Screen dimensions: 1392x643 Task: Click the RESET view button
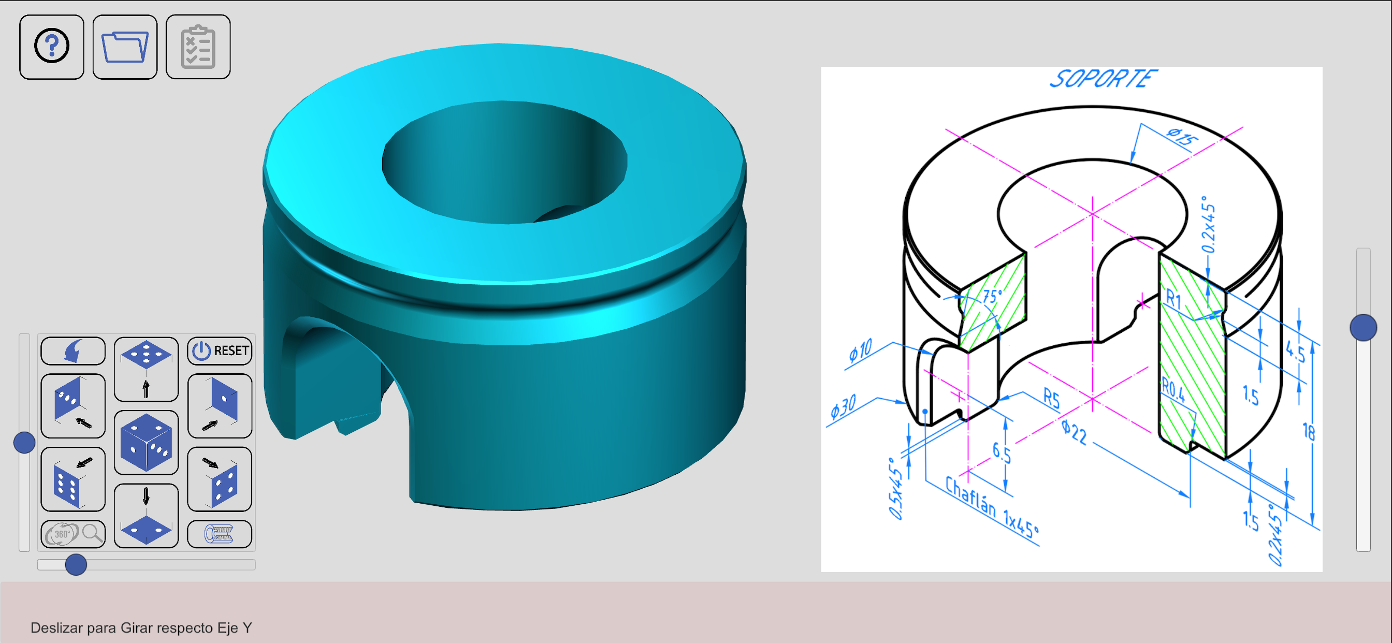point(220,350)
